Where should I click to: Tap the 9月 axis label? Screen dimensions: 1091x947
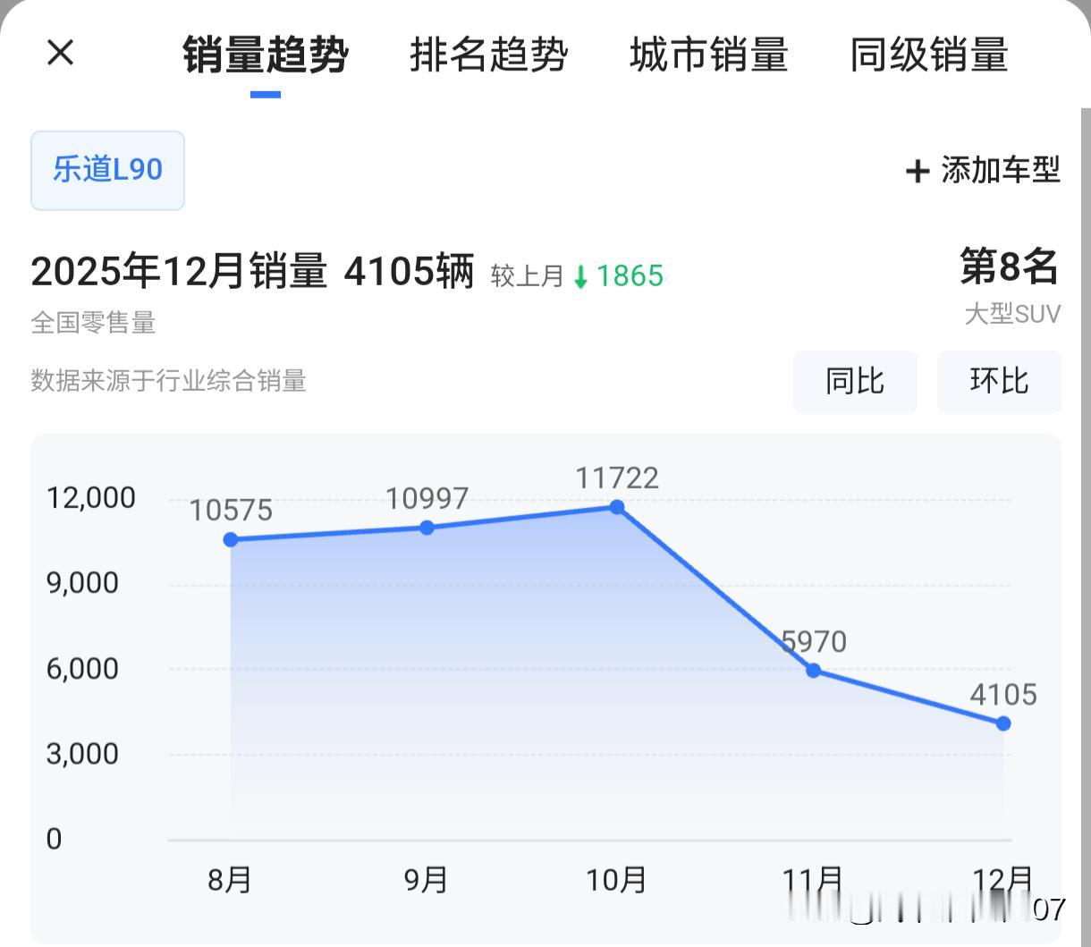click(426, 880)
